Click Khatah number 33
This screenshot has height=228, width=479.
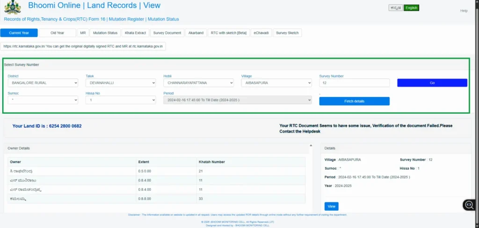(201, 199)
